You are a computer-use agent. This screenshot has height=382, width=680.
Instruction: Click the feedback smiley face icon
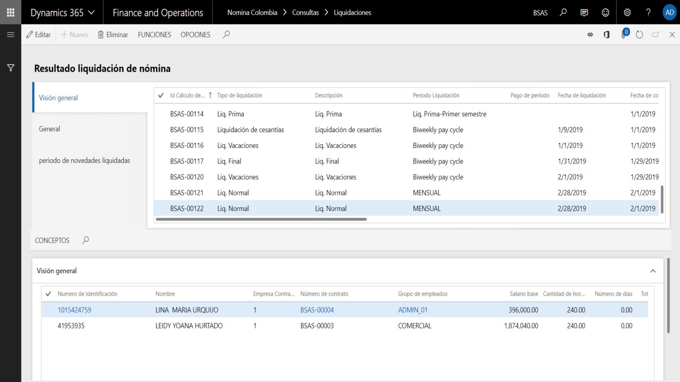click(x=606, y=12)
